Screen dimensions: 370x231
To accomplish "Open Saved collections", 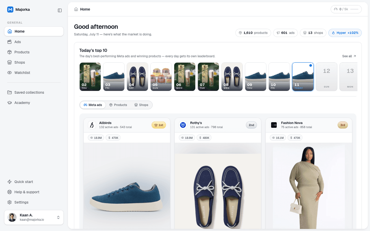I will [x=34, y=92].
